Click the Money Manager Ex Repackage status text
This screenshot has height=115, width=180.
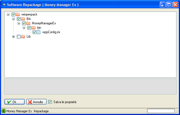click(27, 111)
